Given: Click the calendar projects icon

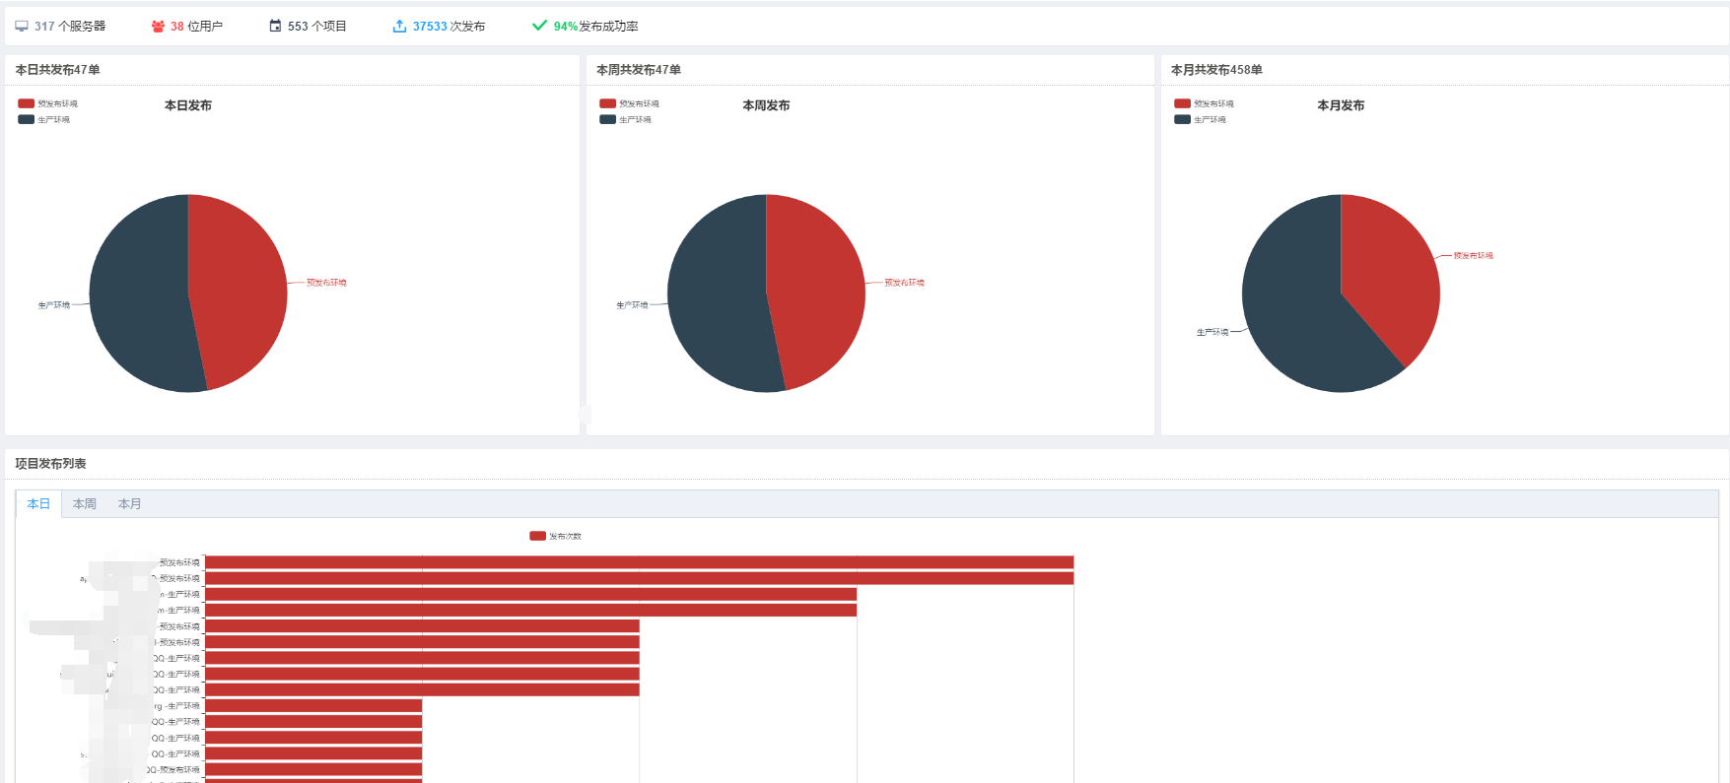Looking at the screenshot, I should [x=275, y=26].
